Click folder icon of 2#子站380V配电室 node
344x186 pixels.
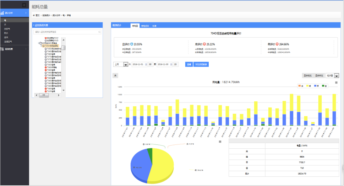click(x=41, y=43)
